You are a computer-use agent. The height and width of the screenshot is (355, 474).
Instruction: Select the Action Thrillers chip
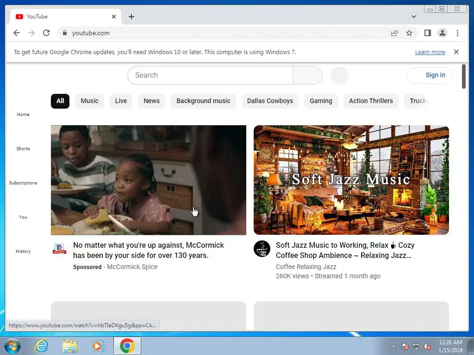371,101
